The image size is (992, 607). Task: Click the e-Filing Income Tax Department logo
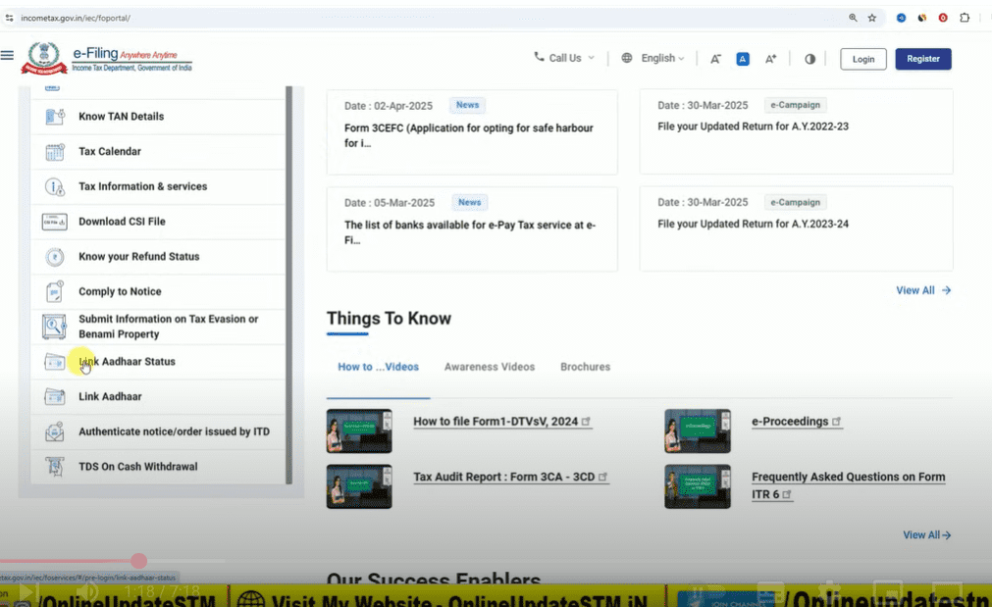[x=107, y=58]
